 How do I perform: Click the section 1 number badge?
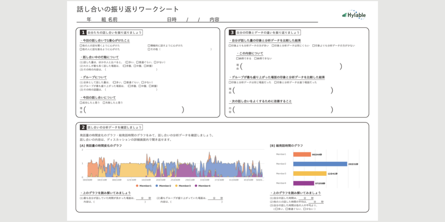click(x=83, y=33)
